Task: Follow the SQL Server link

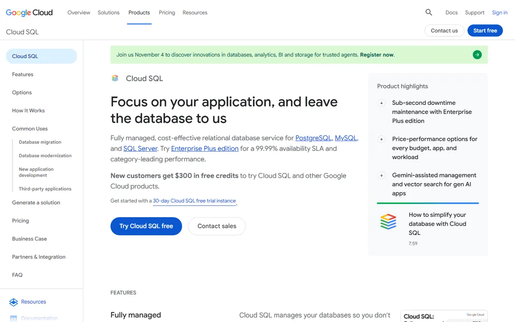Action: tap(140, 149)
